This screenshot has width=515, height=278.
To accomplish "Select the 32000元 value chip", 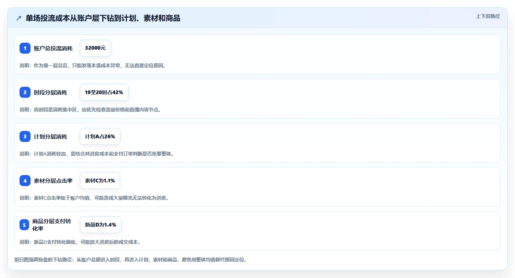I will pos(95,48).
